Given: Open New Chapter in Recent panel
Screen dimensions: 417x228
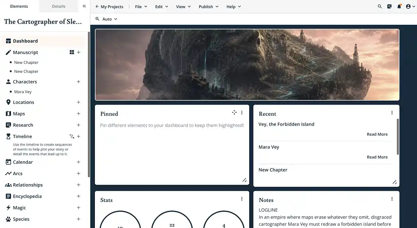Looking at the screenshot, I should point(273,170).
